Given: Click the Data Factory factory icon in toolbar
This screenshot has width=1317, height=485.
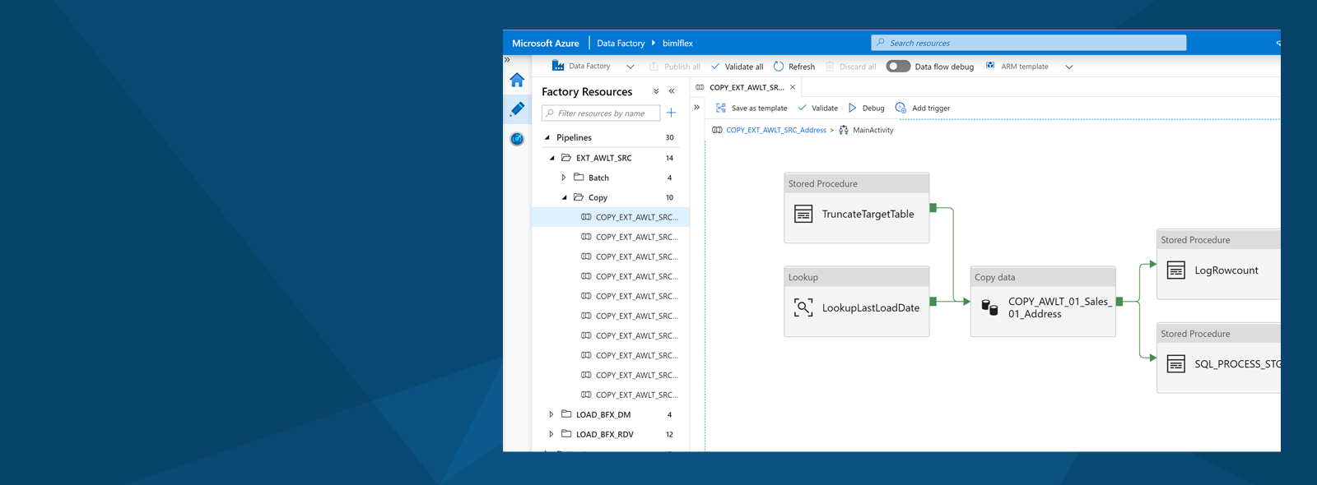Looking at the screenshot, I should tap(558, 66).
